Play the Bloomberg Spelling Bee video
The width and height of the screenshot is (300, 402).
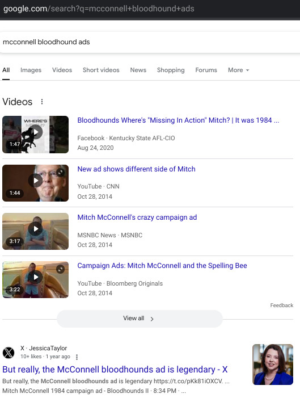36,280
